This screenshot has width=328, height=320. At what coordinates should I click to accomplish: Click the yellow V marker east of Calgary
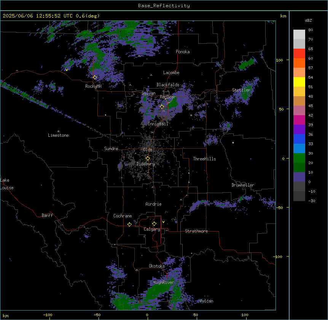click(x=163, y=222)
